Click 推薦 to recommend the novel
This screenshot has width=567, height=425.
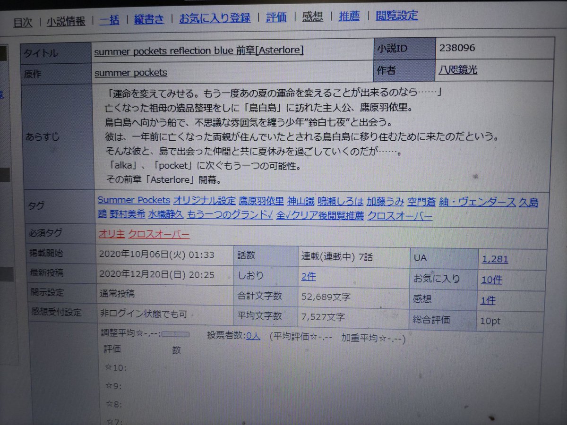[349, 16]
